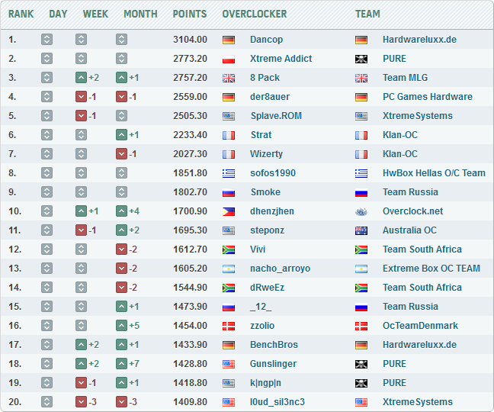Click the points value 1409.80
Image resolution: width=494 pixels, height=412 pixels.
point(190,402)
